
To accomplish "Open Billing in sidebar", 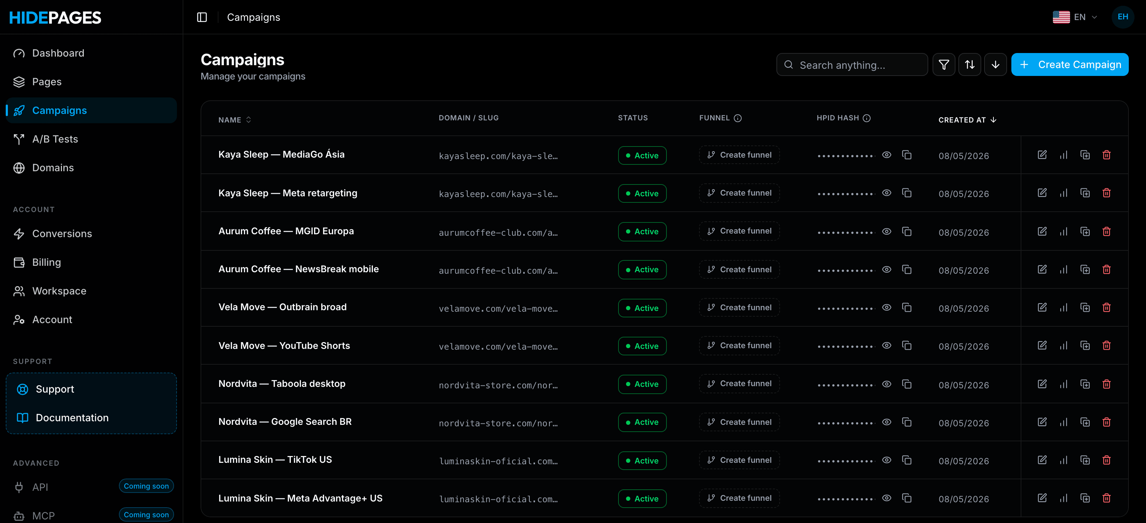I will click(x=91, y=262).
